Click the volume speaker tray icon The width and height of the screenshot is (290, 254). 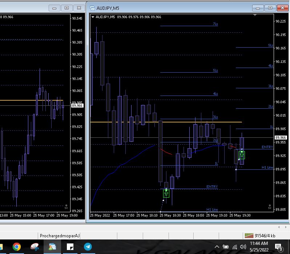(x=243, y=247)
